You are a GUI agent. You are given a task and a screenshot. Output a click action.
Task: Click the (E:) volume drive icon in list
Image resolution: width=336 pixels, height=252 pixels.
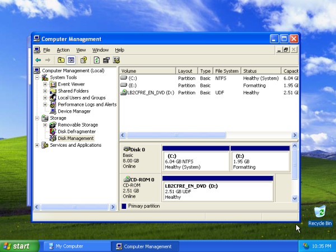coord(124,85)
